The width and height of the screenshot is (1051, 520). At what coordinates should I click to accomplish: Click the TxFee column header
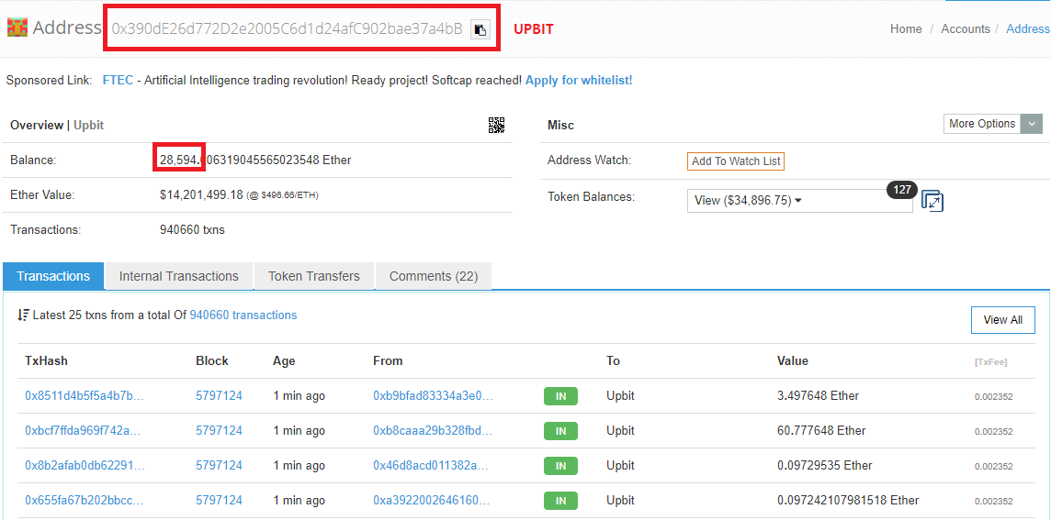tap(990, 362)
